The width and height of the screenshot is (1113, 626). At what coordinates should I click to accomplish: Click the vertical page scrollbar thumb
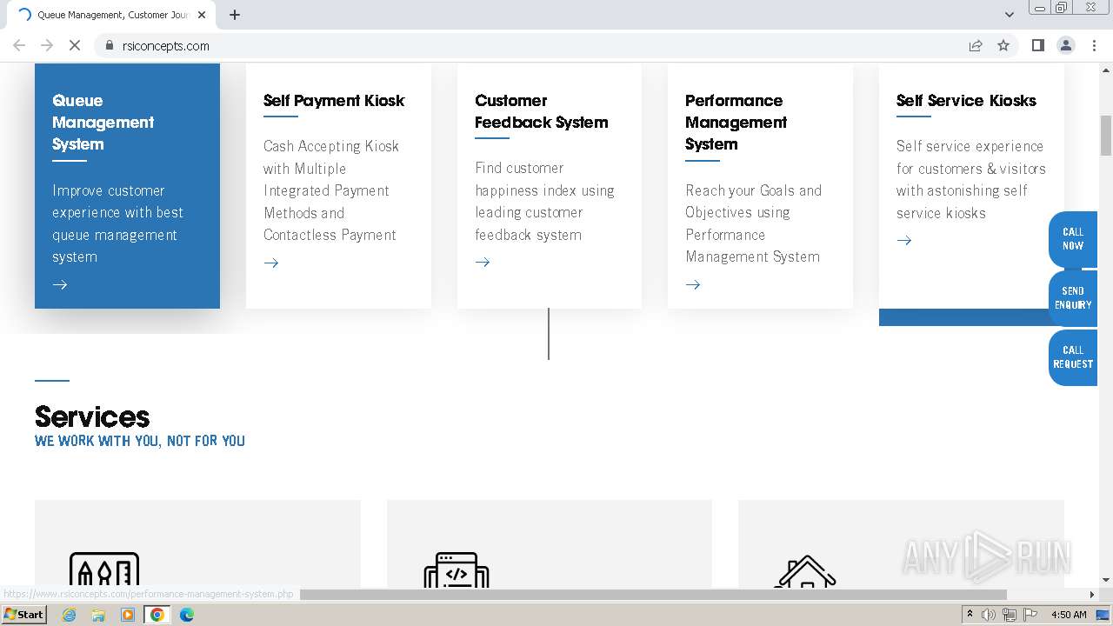click(1106, 135)
